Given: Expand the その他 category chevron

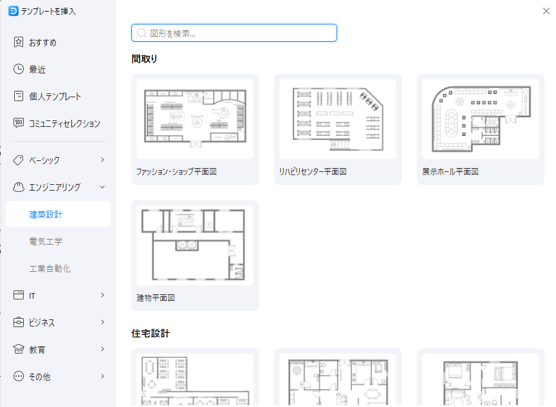Looking at the screenshot, I should tap(102, 376).
